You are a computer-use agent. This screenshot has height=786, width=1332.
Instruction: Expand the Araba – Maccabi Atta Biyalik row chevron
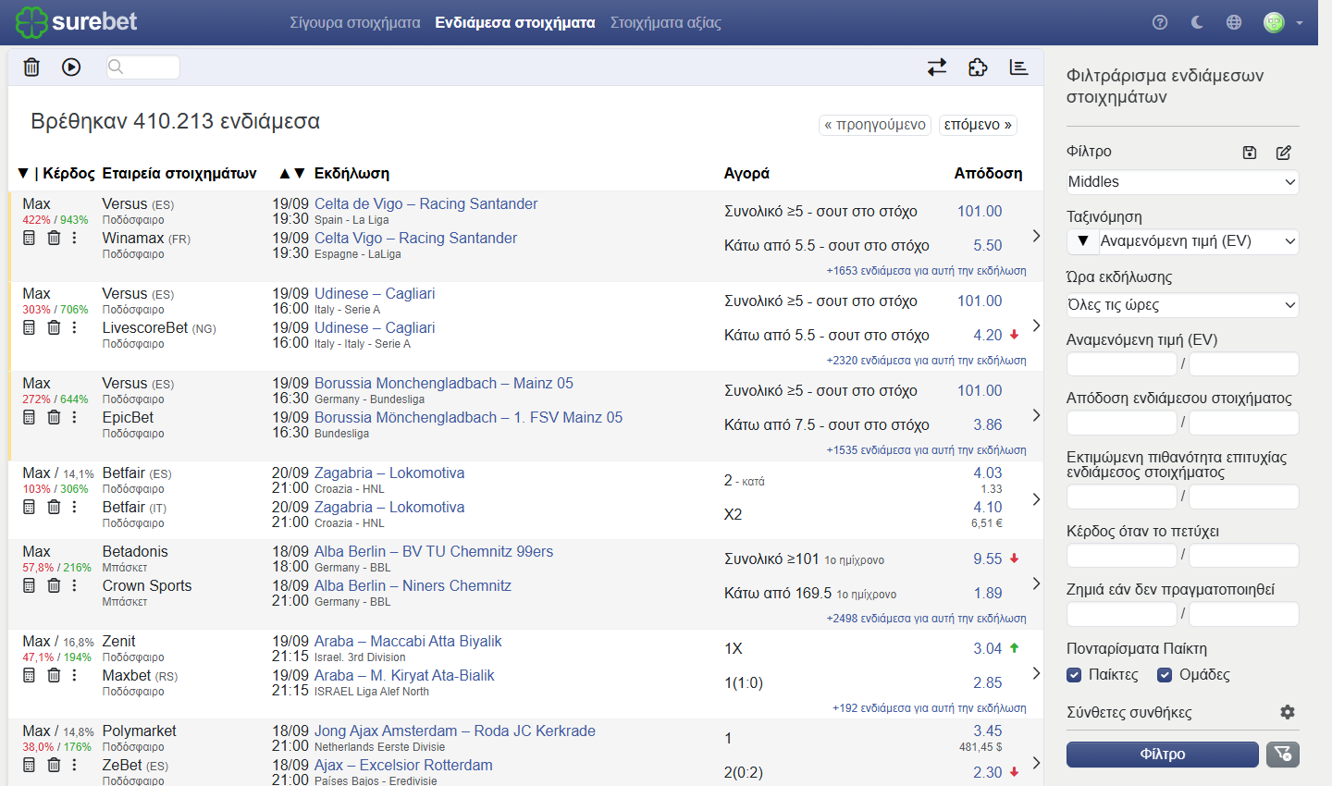1036,673
